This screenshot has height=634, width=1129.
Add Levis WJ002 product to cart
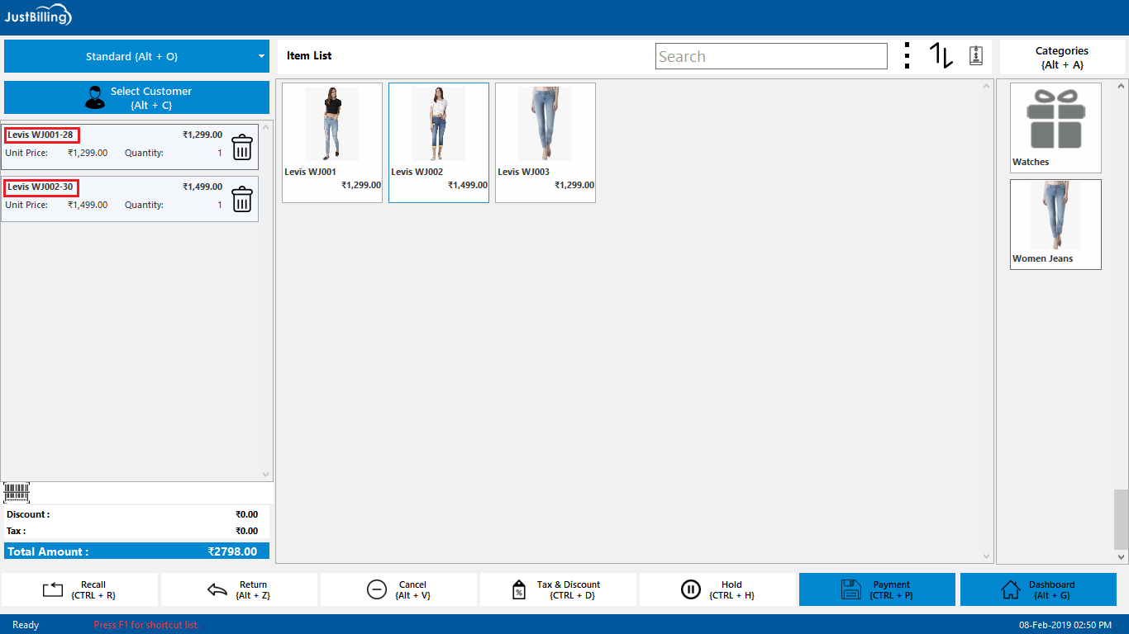[x=439, y=143]
